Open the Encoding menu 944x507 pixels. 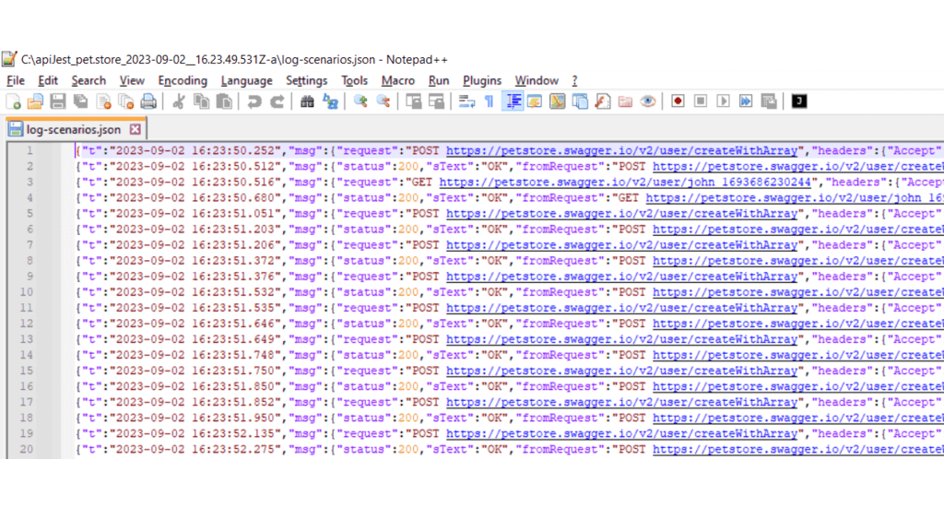183,81
